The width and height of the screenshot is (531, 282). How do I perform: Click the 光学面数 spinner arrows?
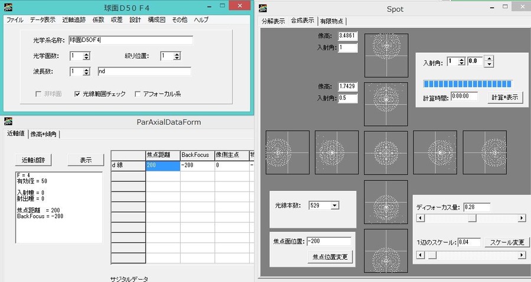pos(86,56)
